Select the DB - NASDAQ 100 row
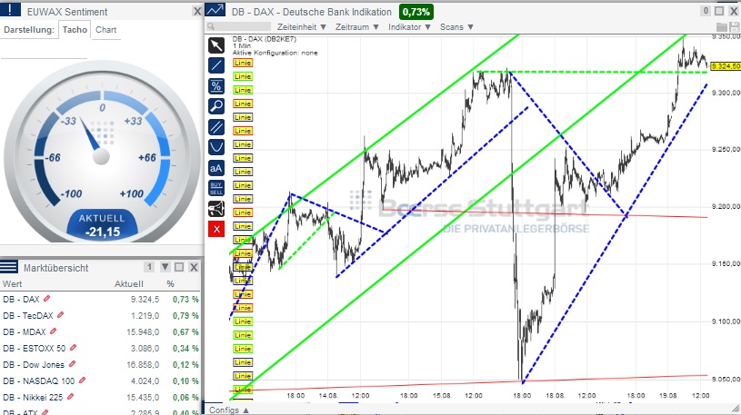 pyautogui.click(x=100, y=381)
